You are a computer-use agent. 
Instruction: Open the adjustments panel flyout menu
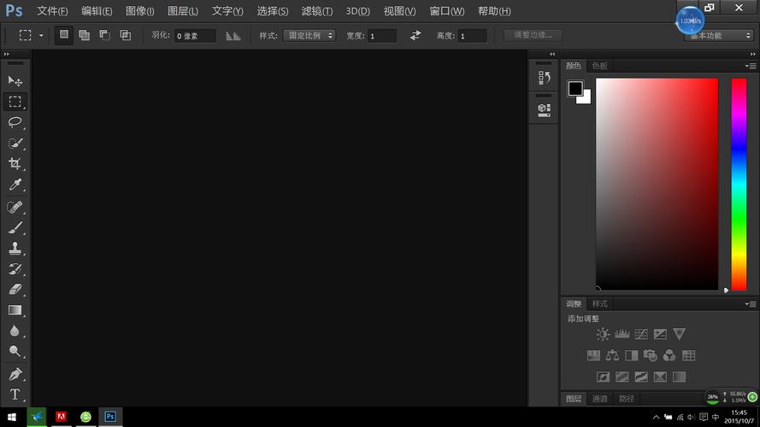(x=751, y=304)
